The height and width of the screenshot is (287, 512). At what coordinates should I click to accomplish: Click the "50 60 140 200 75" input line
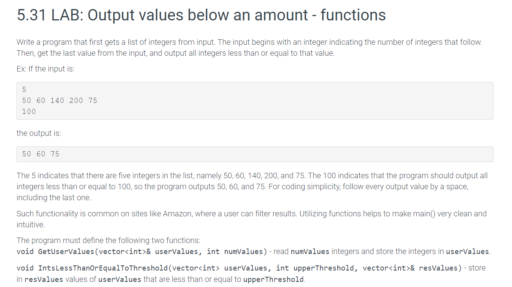coord(59,101)
